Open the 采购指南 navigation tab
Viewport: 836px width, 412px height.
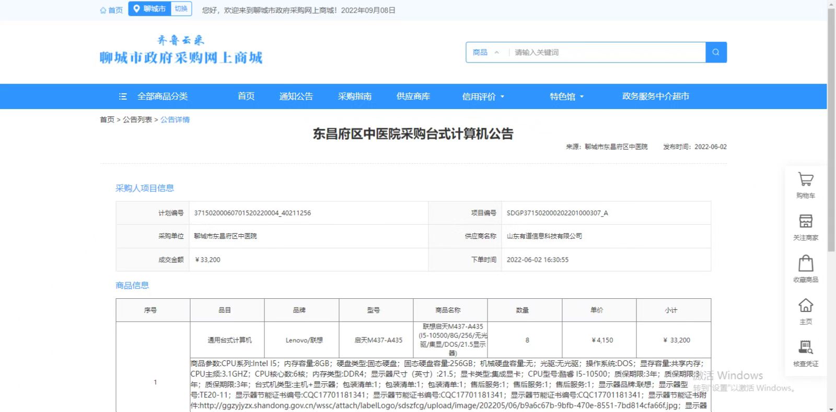(354, 96)
